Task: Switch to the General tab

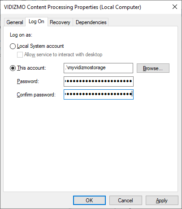Action: tap(15, 22)
